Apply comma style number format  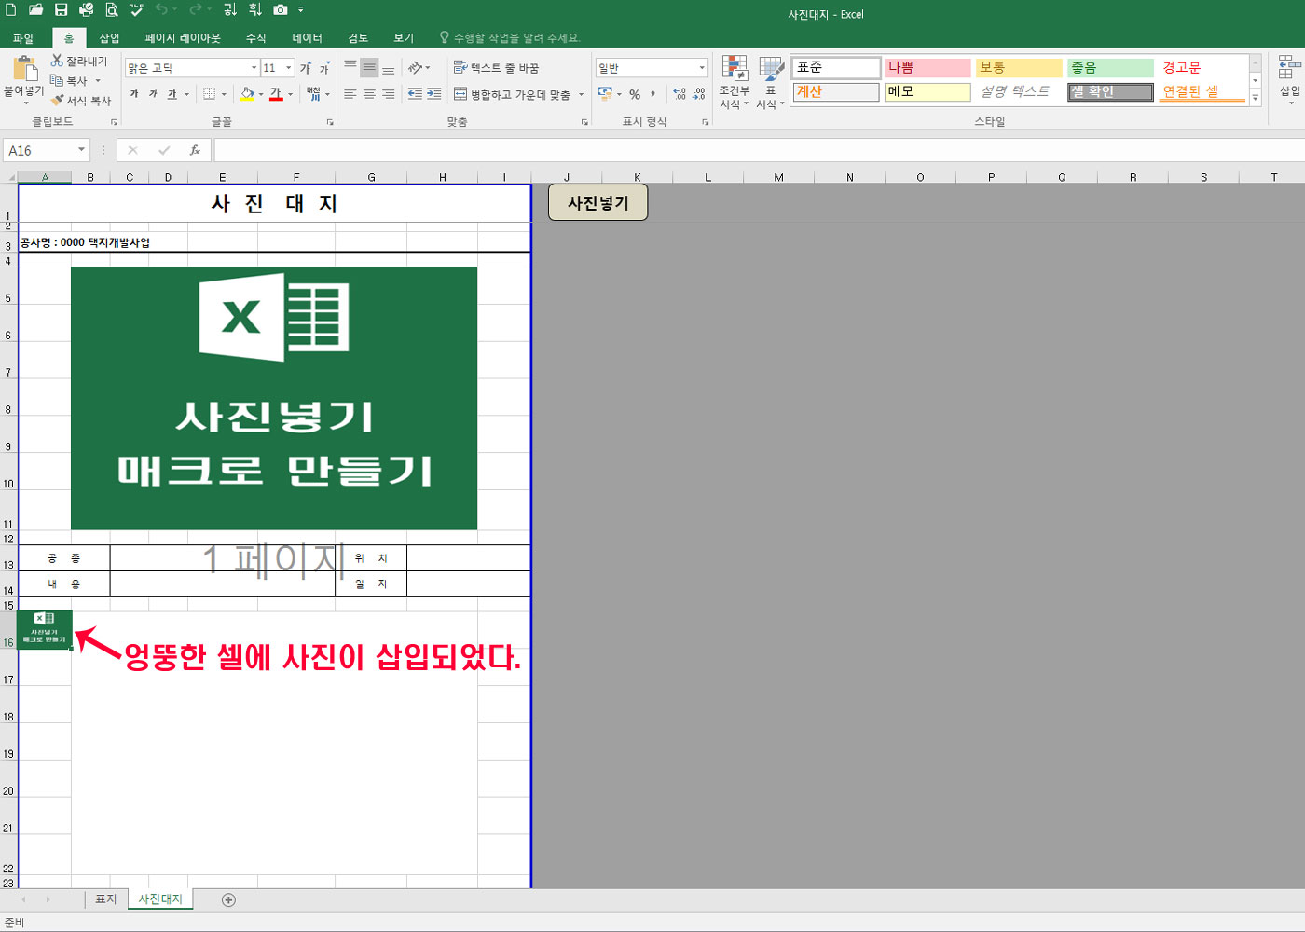652,94
